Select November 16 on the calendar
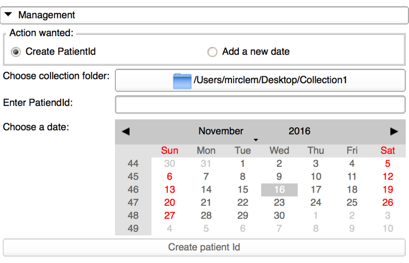Image resolution: width=409 pixels, height=263 pixels. (279, 189)
